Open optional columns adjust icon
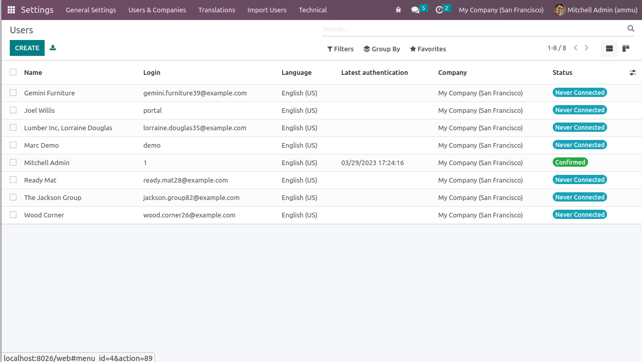This screenshot has height=362, width=642. (x=632, y=73)
